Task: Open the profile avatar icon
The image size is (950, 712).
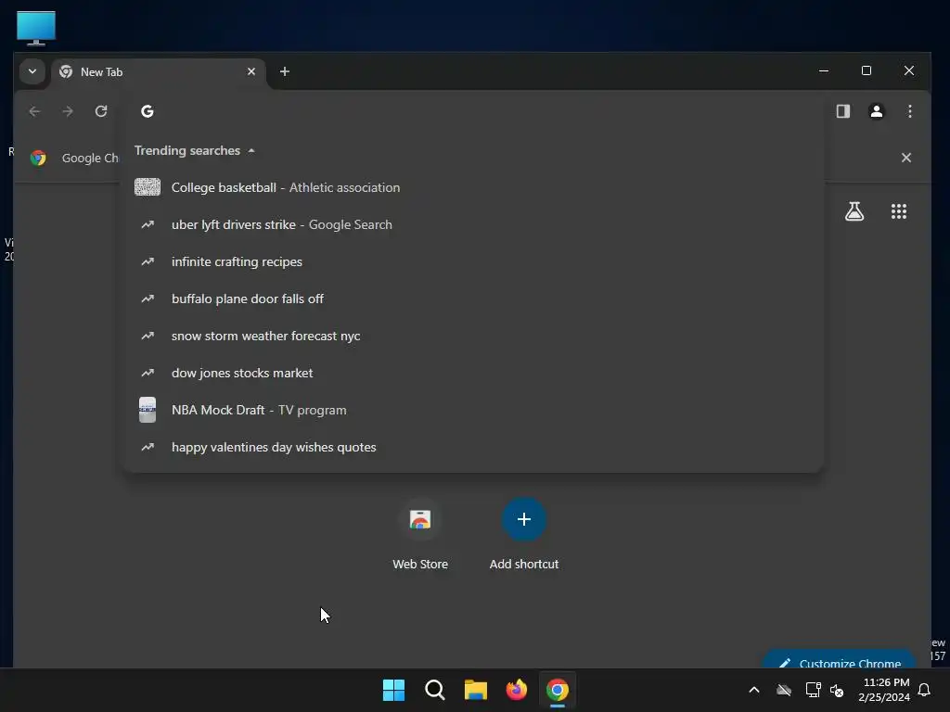Action: pos(876,111)
